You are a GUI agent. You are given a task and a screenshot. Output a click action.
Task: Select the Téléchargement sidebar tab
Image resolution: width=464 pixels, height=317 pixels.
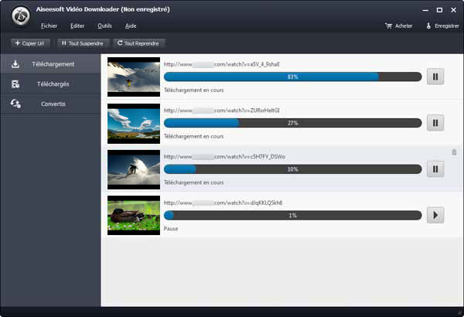(x=50, y=64)
